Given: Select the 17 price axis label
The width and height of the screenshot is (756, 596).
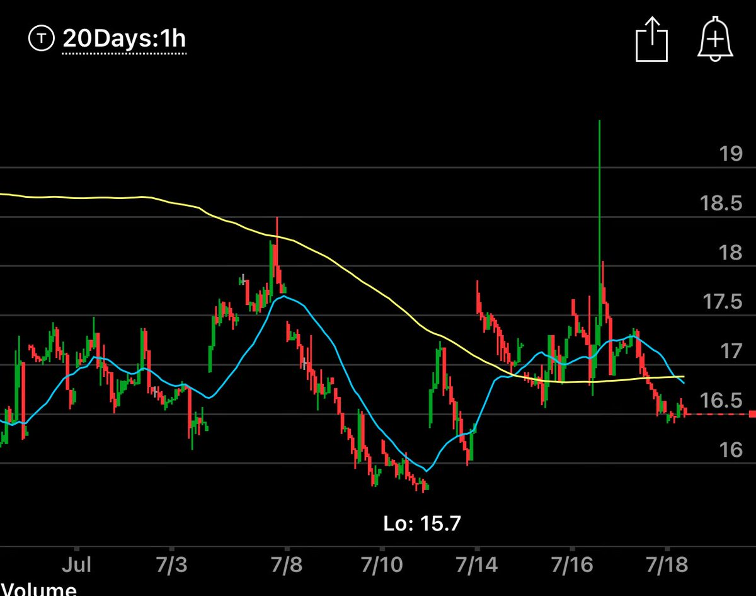Looking at the screenshot, I should pyautogui.click(x=731, y=351).
